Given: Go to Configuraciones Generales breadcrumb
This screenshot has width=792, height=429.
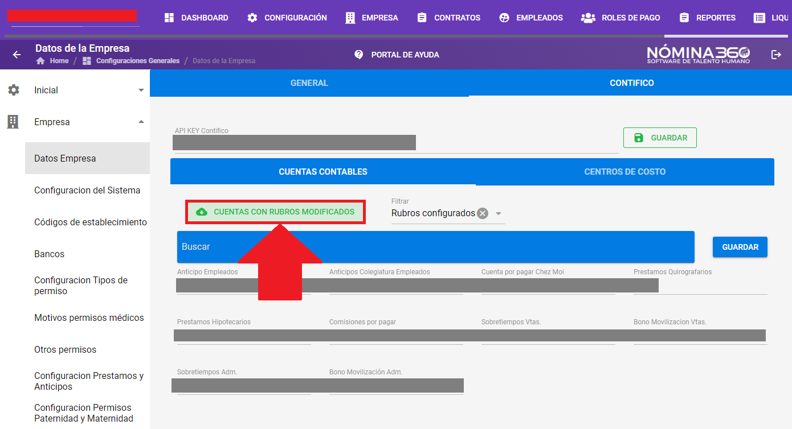Looking at the screenshot, I should pos(131,61).
